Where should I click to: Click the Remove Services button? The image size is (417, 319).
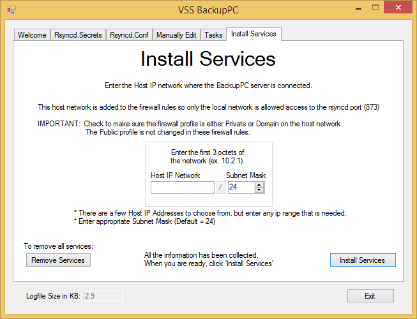point(58,260)
